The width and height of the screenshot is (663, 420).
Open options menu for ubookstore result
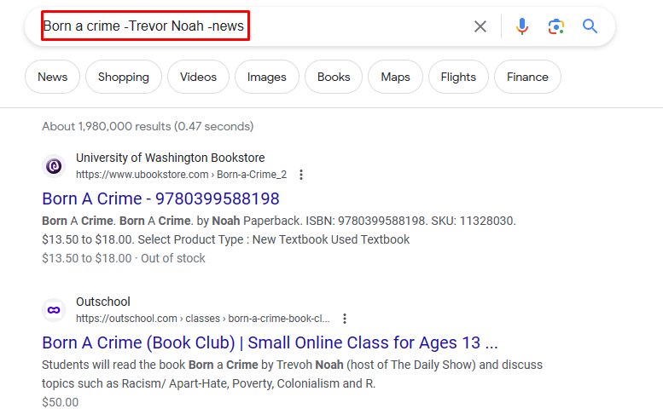[x=301, y=175]
